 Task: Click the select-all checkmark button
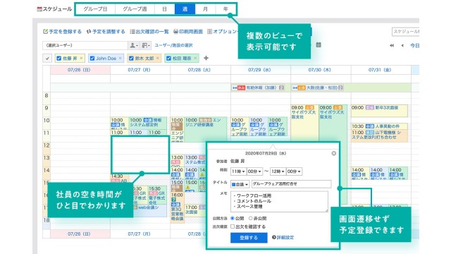[x=47, y=59]
